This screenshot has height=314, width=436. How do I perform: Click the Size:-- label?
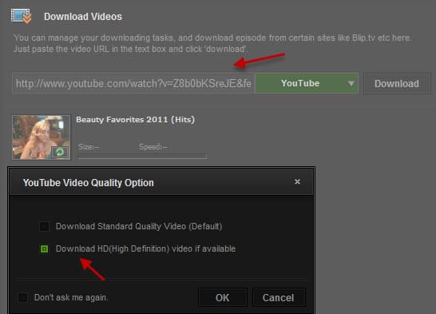89,146
